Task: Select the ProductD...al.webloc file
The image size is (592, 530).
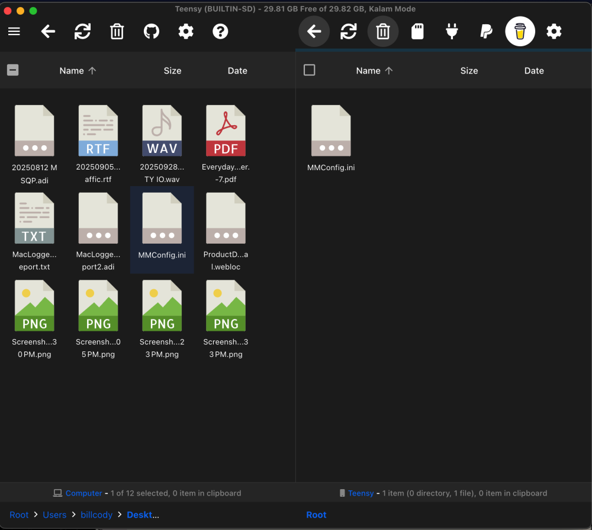Action: [x=226, y=231]
